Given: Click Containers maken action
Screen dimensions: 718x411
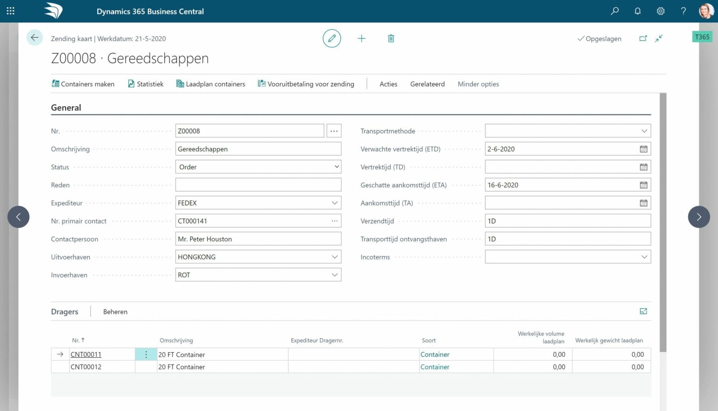Looking at the screenshot, I should pos(83,84).
